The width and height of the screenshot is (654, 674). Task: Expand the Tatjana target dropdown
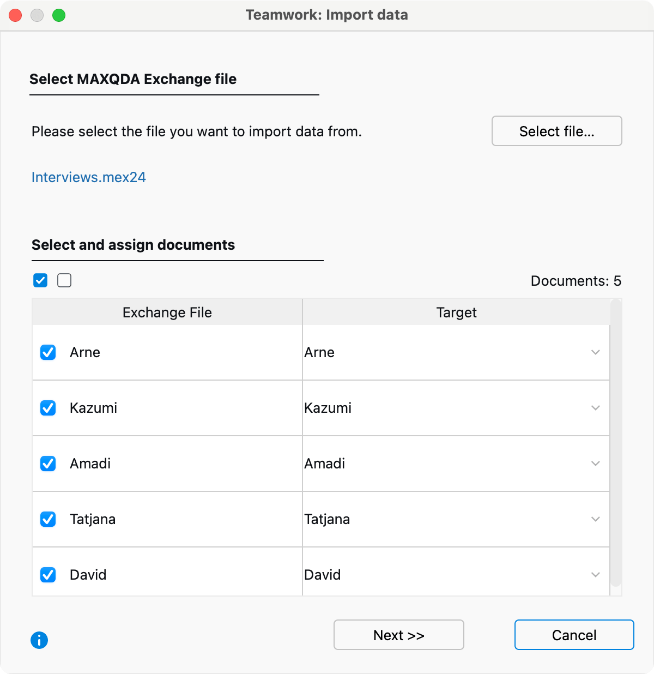(x=595, y=519)
